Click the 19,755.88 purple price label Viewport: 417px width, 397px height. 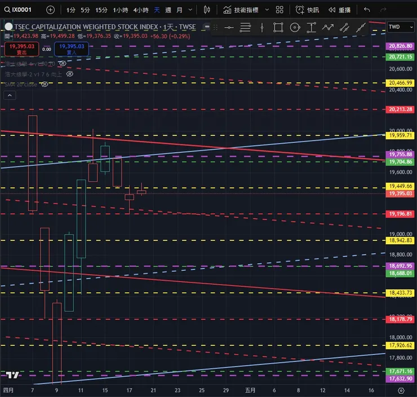(400, 155)
